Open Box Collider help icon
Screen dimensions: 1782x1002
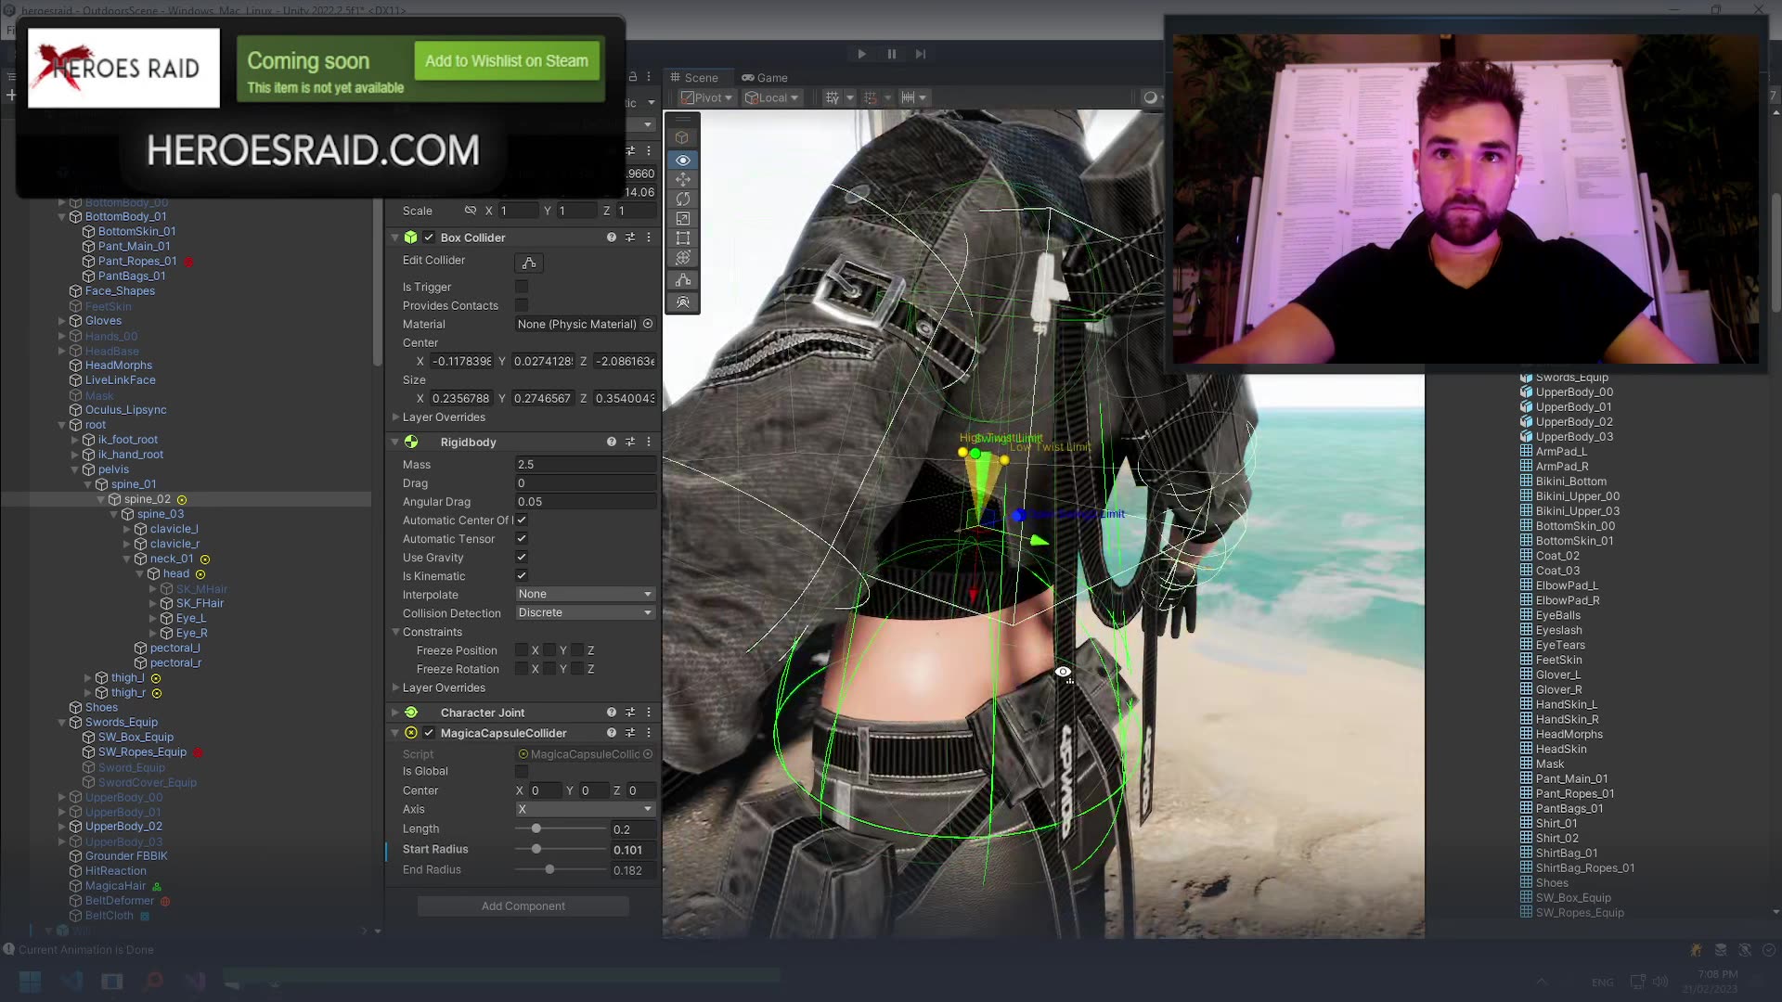[612, 238]
